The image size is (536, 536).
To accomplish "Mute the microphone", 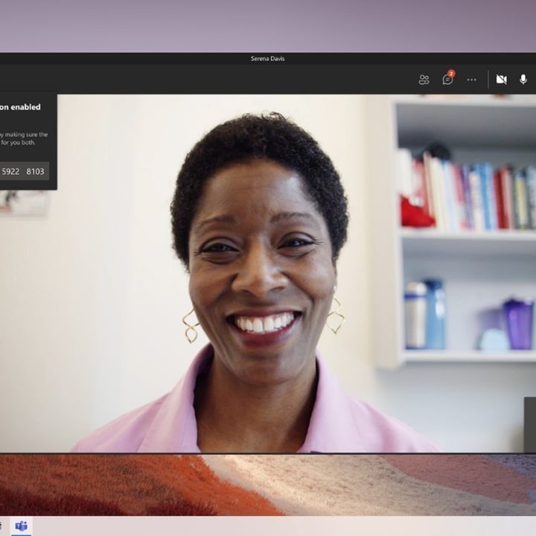I will [x=523, y=80].
